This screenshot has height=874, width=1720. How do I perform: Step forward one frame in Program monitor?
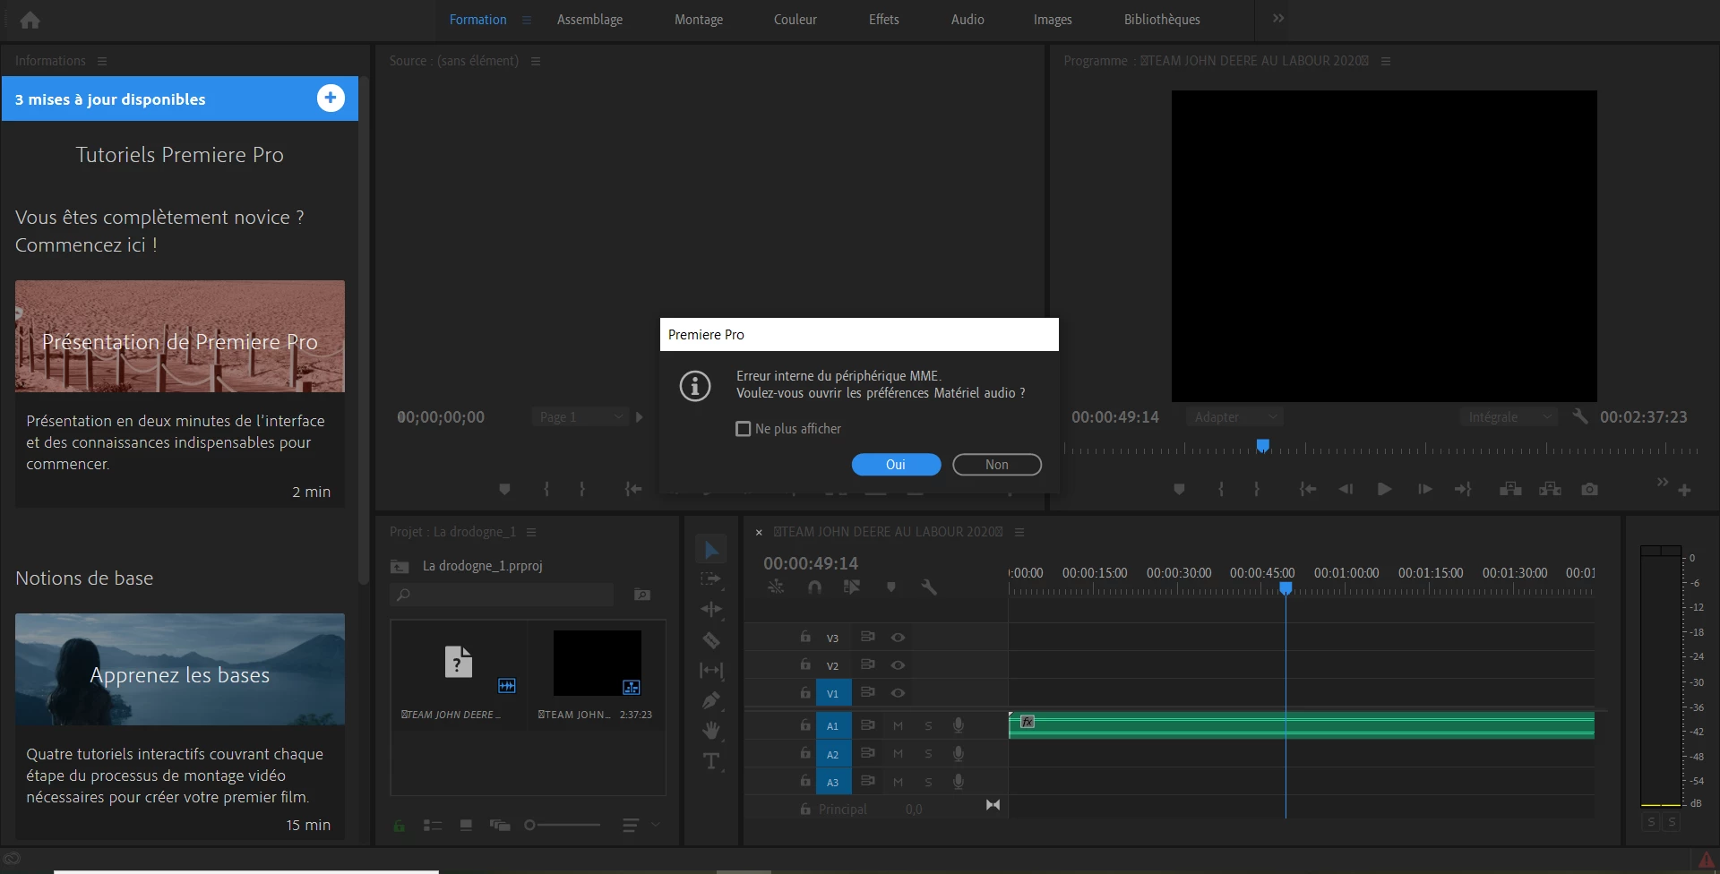[x=1424, y=489]
